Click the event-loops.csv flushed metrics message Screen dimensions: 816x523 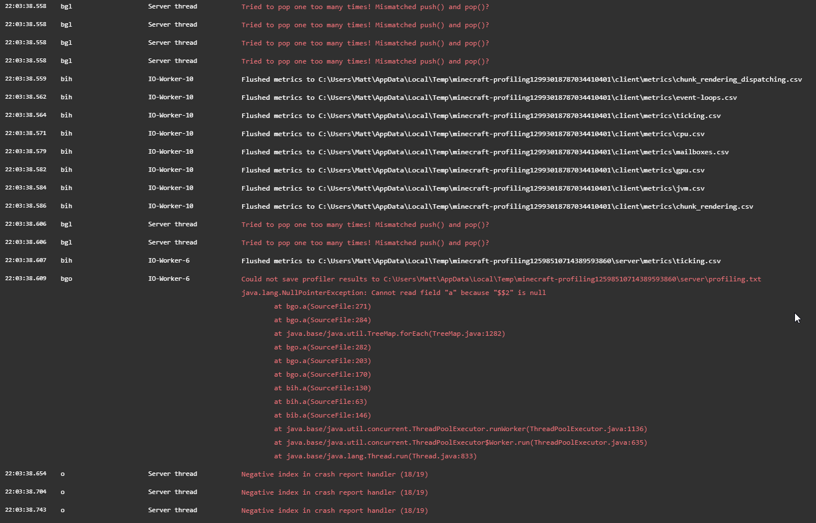point(489,98)
